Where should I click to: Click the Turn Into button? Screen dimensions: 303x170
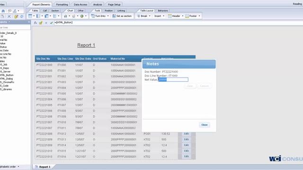tap(98, 16)
